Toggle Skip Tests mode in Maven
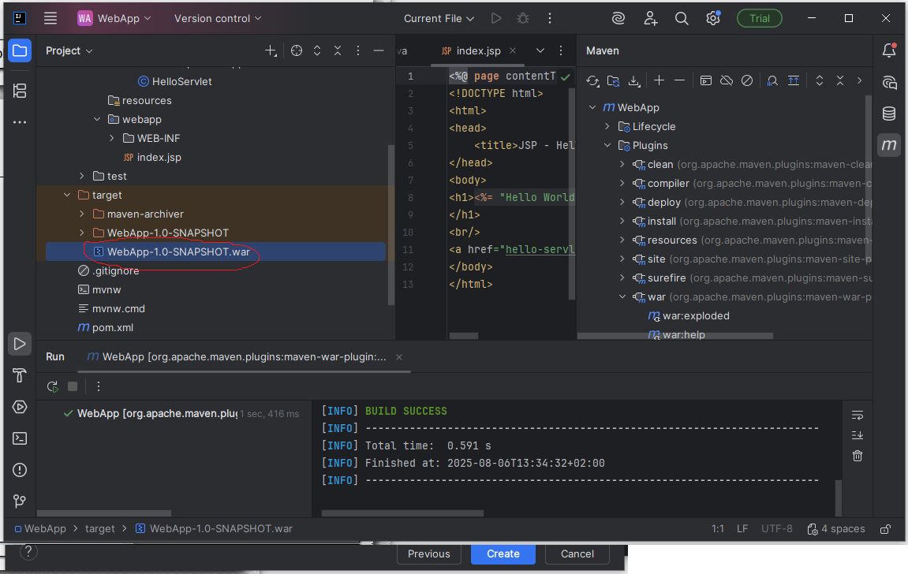908x574 pixels. (747, 80)
